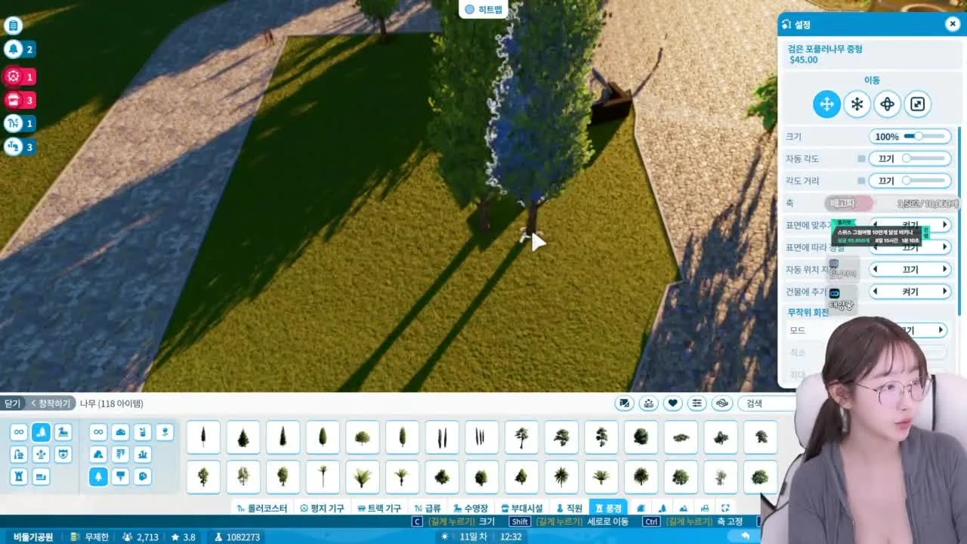Open the notifications bell icon

(x=13, y=50)
